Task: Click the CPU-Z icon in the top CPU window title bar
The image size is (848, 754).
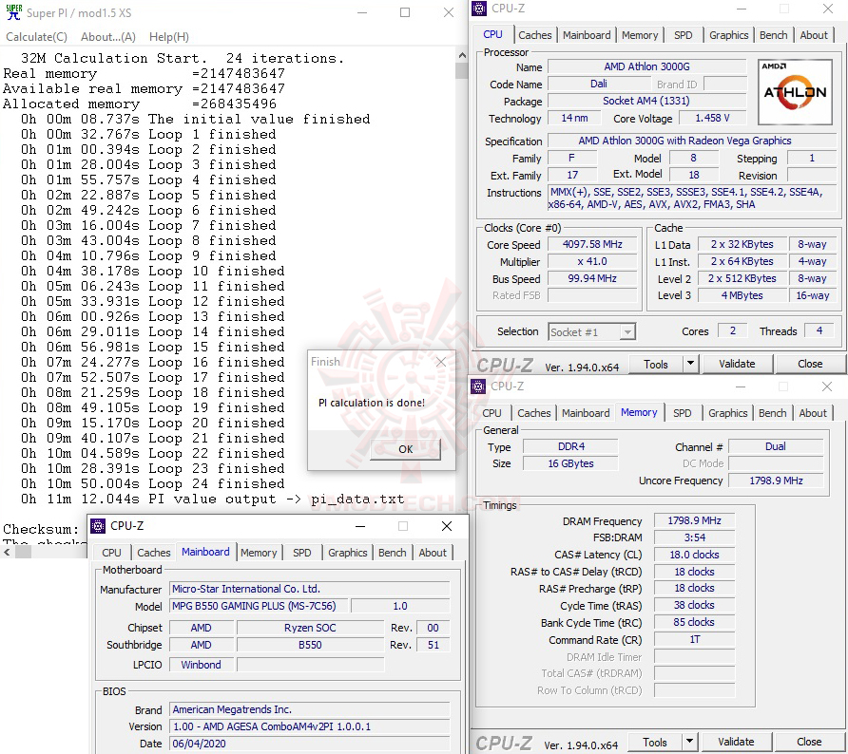Action: (x=478, y=9)
